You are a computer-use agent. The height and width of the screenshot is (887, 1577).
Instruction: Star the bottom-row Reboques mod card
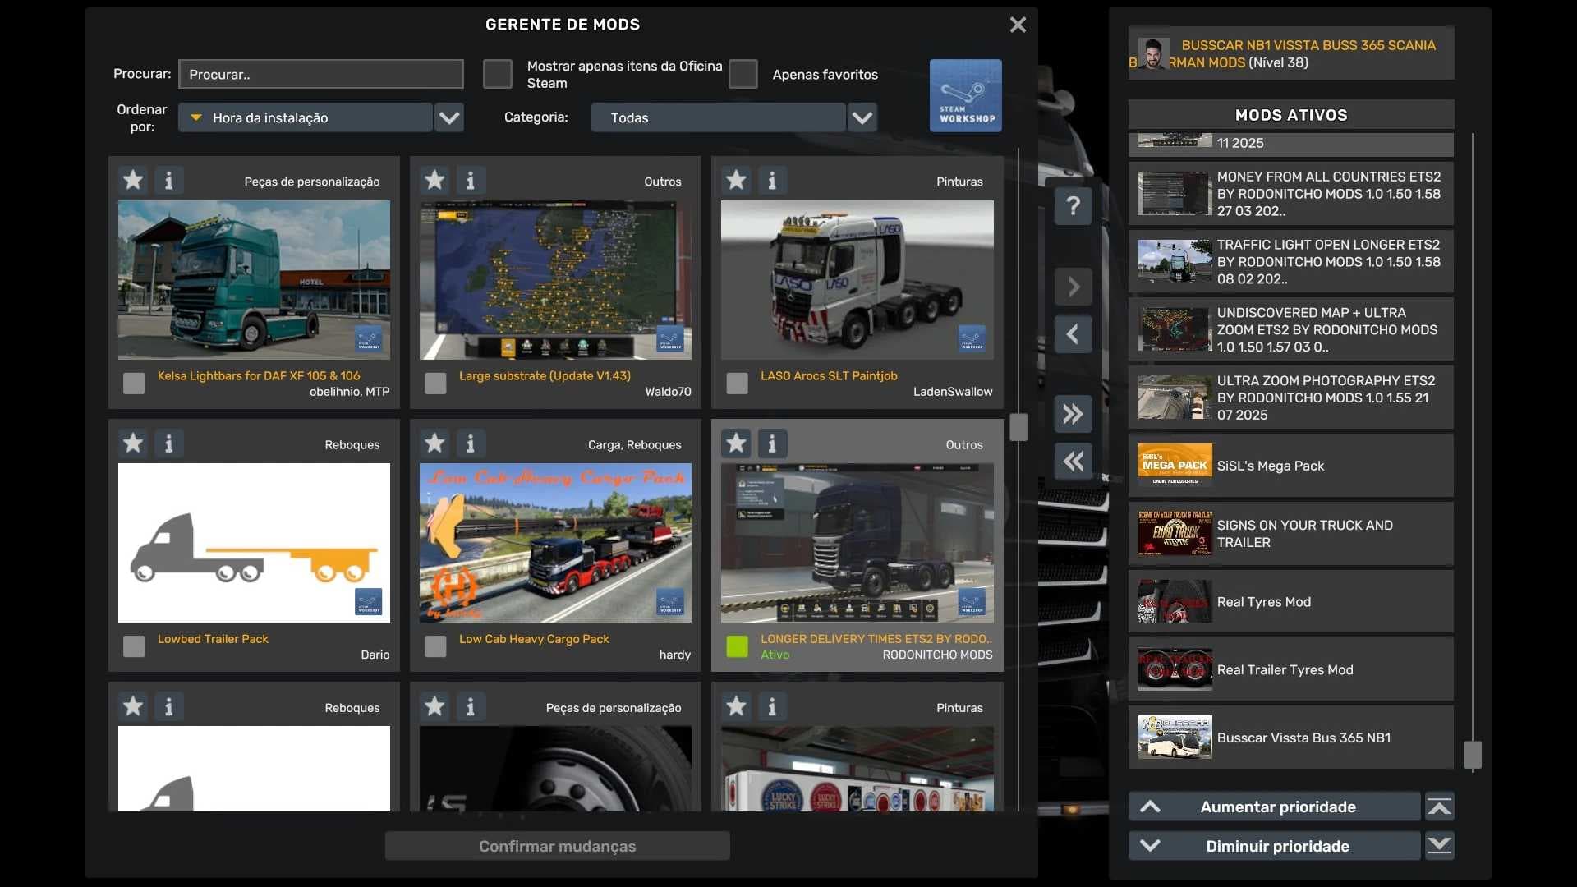pos(133,706)
